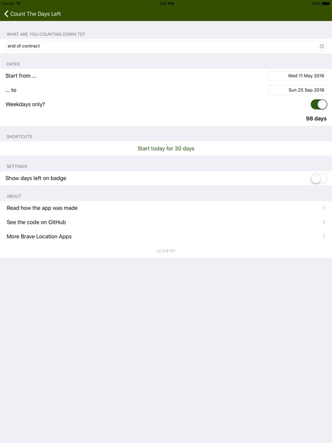Tap Start today for 30 days
332x443 pixels.
pos(166,149)
